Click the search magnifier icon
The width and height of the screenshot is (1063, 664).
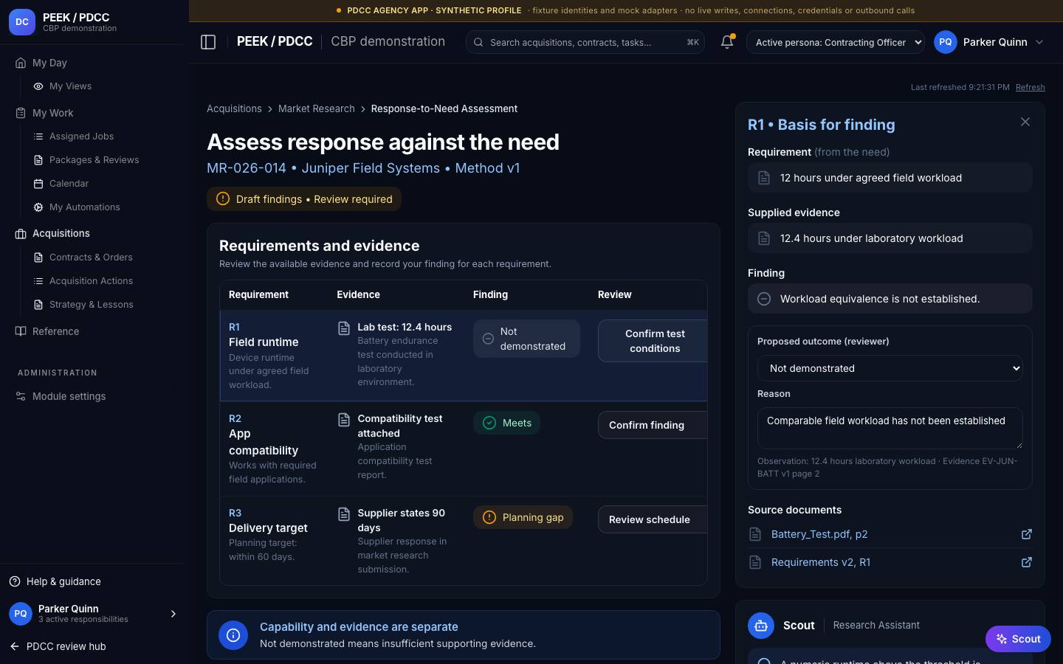coord(478,42)
